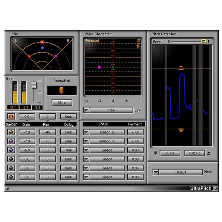Open the '-Unison, -5' pitch dropdown arrow
The image size is (222, 222).
tap(86, 141)
